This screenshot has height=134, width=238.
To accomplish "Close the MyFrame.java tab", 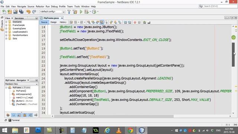I will (x=62, y=18).
